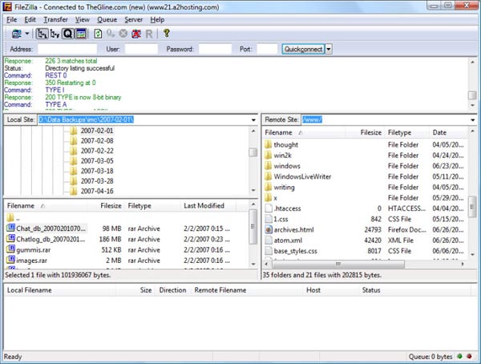
Task: Select the atom.xml file icon
Action: click(x=269, y=240)
